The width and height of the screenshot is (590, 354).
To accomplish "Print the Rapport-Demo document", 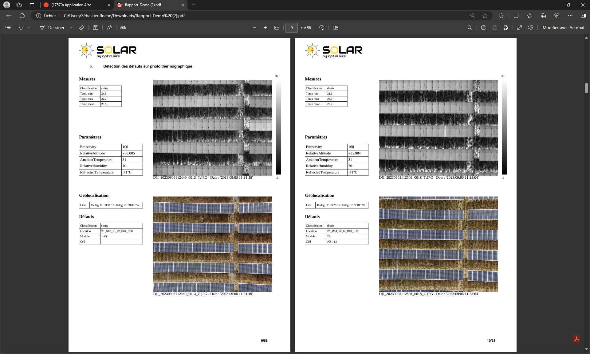I will [x=483, y=28].
